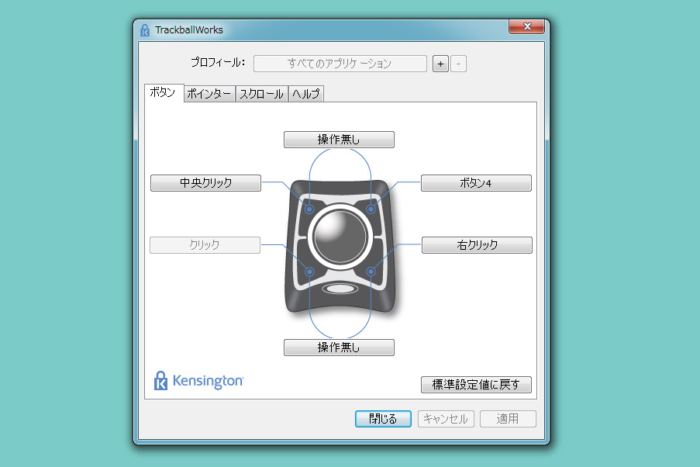Close the TrackballWorks window
Image resolution: width=700 pixels, height=467 pixels.
click(527, 26)
